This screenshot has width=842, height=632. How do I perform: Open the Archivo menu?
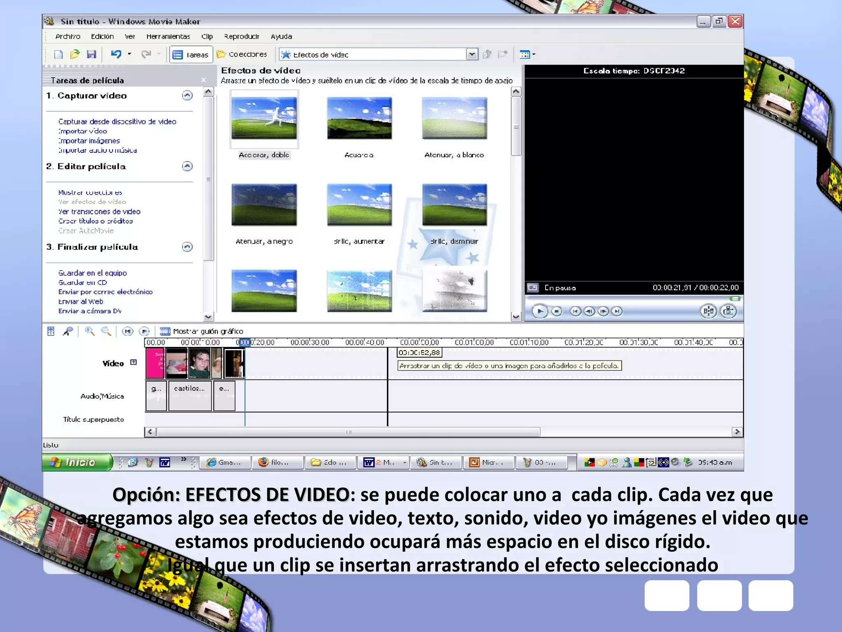(x=68, y=37)
